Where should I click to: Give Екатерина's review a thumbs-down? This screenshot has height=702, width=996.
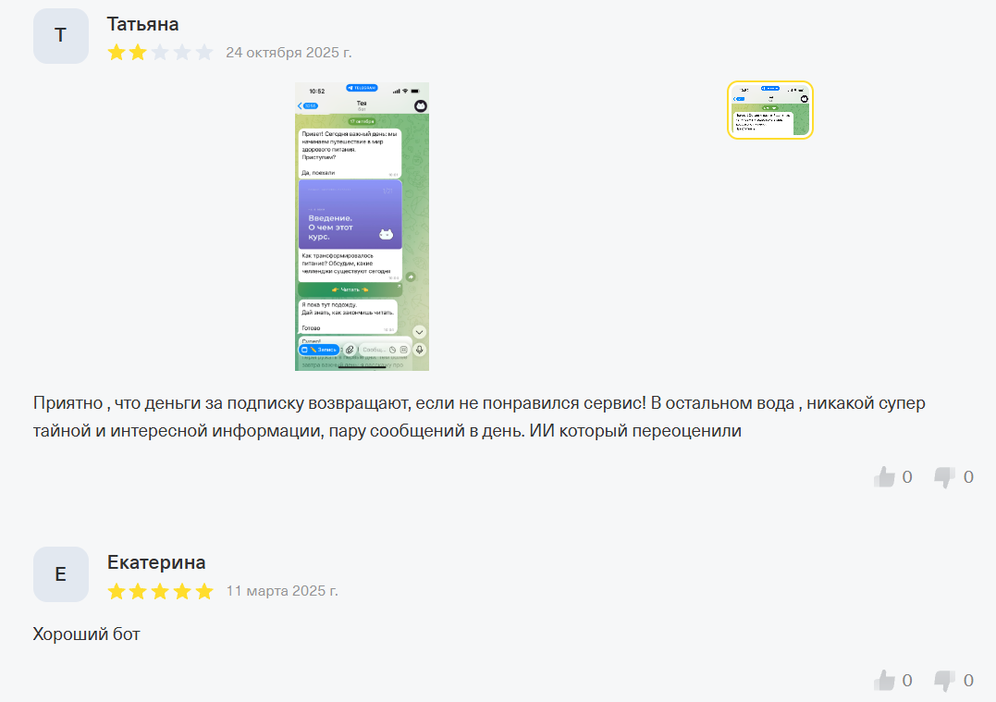coord(944,681)
